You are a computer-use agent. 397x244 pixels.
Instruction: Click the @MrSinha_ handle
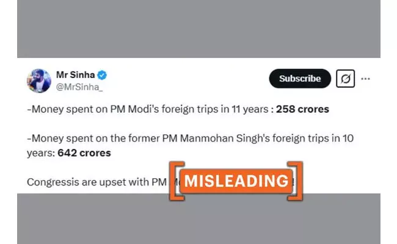point(80,87)
